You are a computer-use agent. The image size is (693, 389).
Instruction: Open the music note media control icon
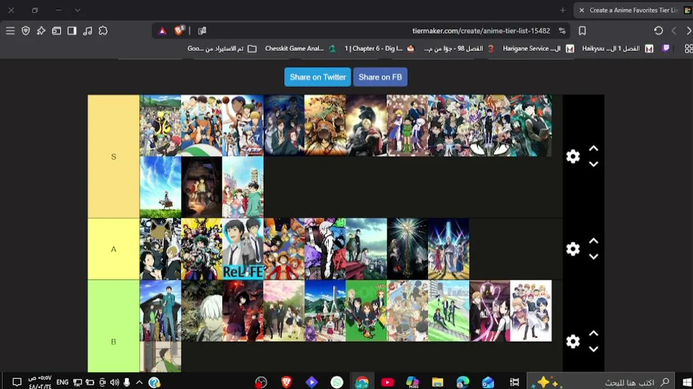87,31
